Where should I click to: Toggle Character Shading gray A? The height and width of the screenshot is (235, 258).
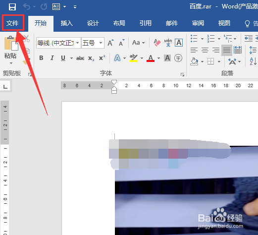pos(167,58)
